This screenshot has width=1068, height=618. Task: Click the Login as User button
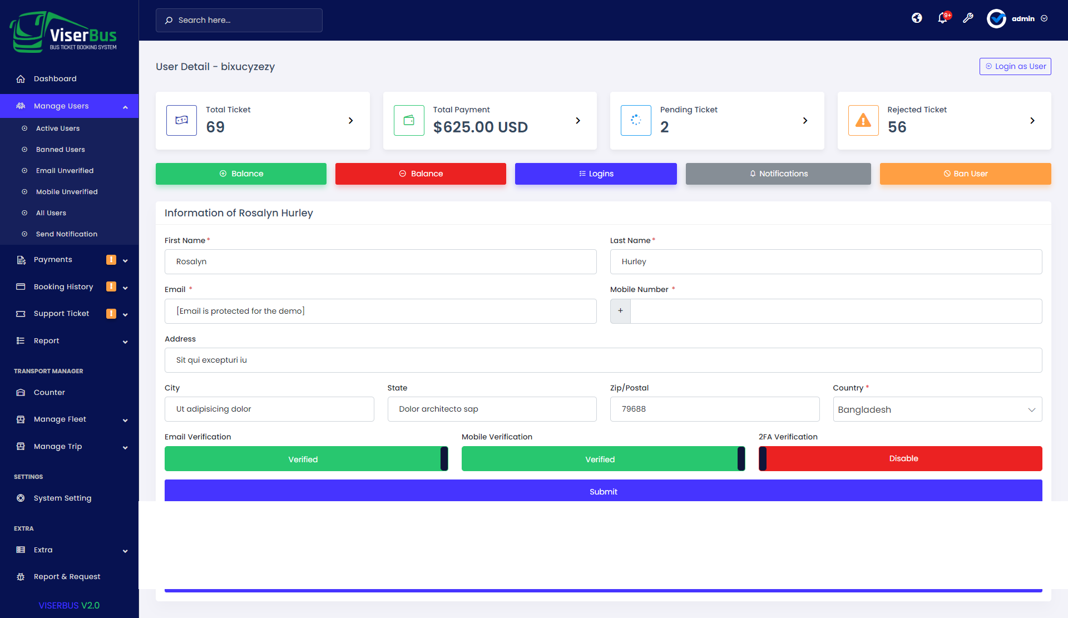pyautogui.click(x=1015, y=66)
